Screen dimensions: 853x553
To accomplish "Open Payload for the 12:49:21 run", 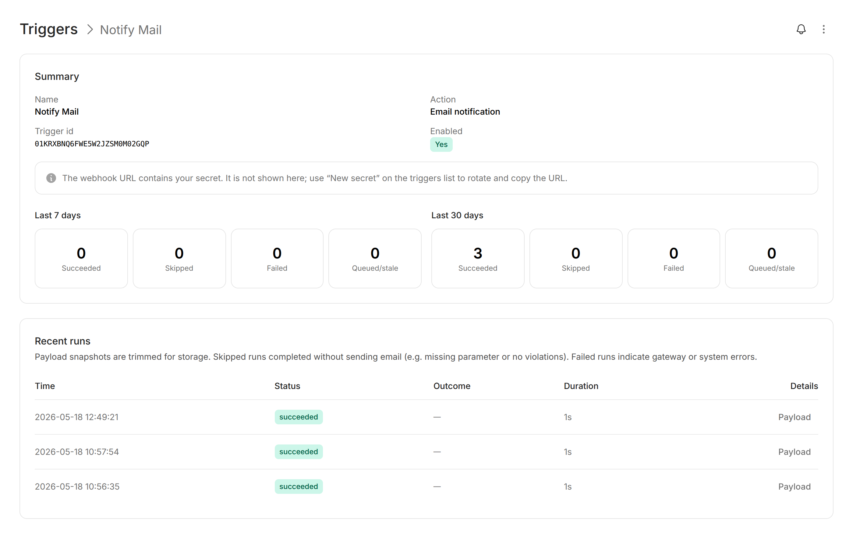I will tap(794, 417).
